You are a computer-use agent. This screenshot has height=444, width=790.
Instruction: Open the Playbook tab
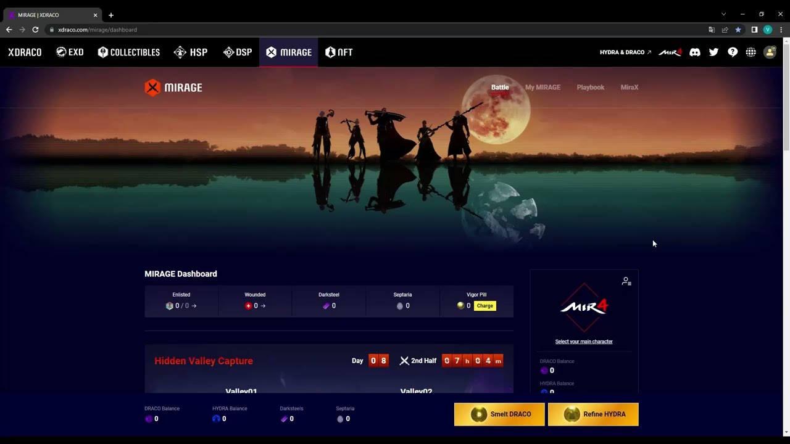[591, 88]
